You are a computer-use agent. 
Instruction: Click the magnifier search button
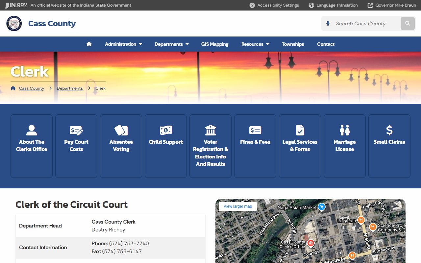408,23
